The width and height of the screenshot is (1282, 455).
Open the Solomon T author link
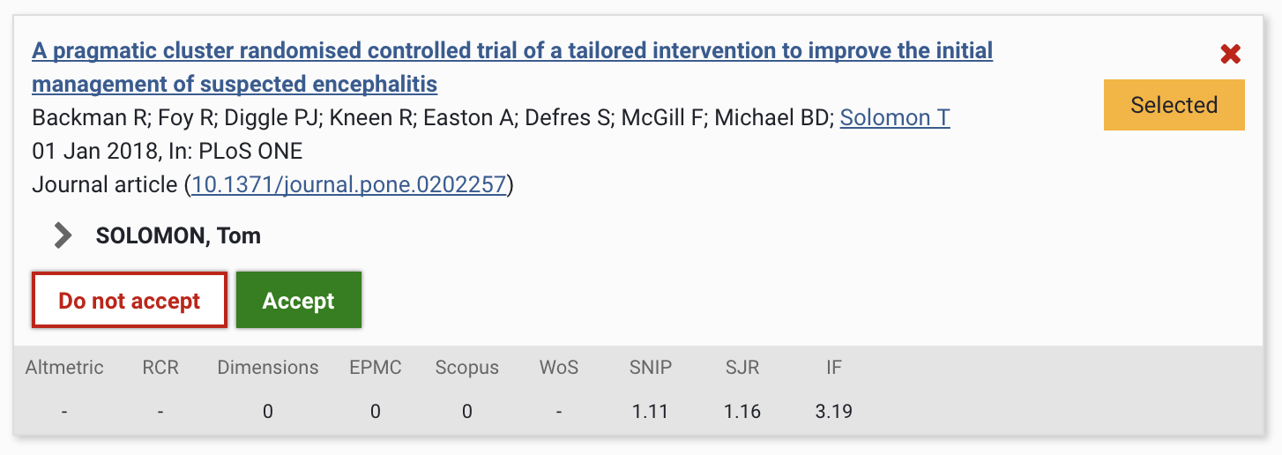pyautogui.click(x=894, y=117)
